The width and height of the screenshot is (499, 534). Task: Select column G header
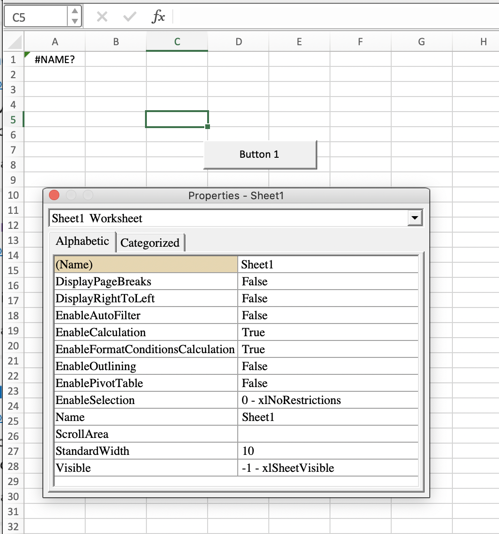pyautogui.click(x=421, y=41)
